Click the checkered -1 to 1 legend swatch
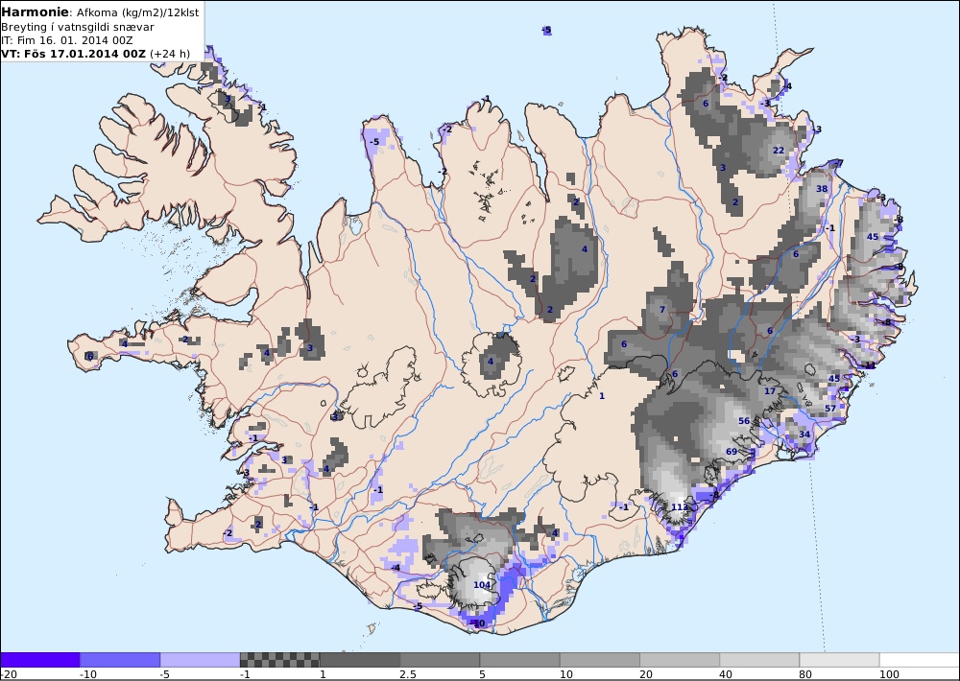The width and height of the screenshot is (960, 681). pos(279,660)
